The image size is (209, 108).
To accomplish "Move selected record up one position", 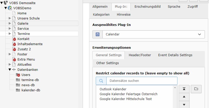I will pos(184,97).
